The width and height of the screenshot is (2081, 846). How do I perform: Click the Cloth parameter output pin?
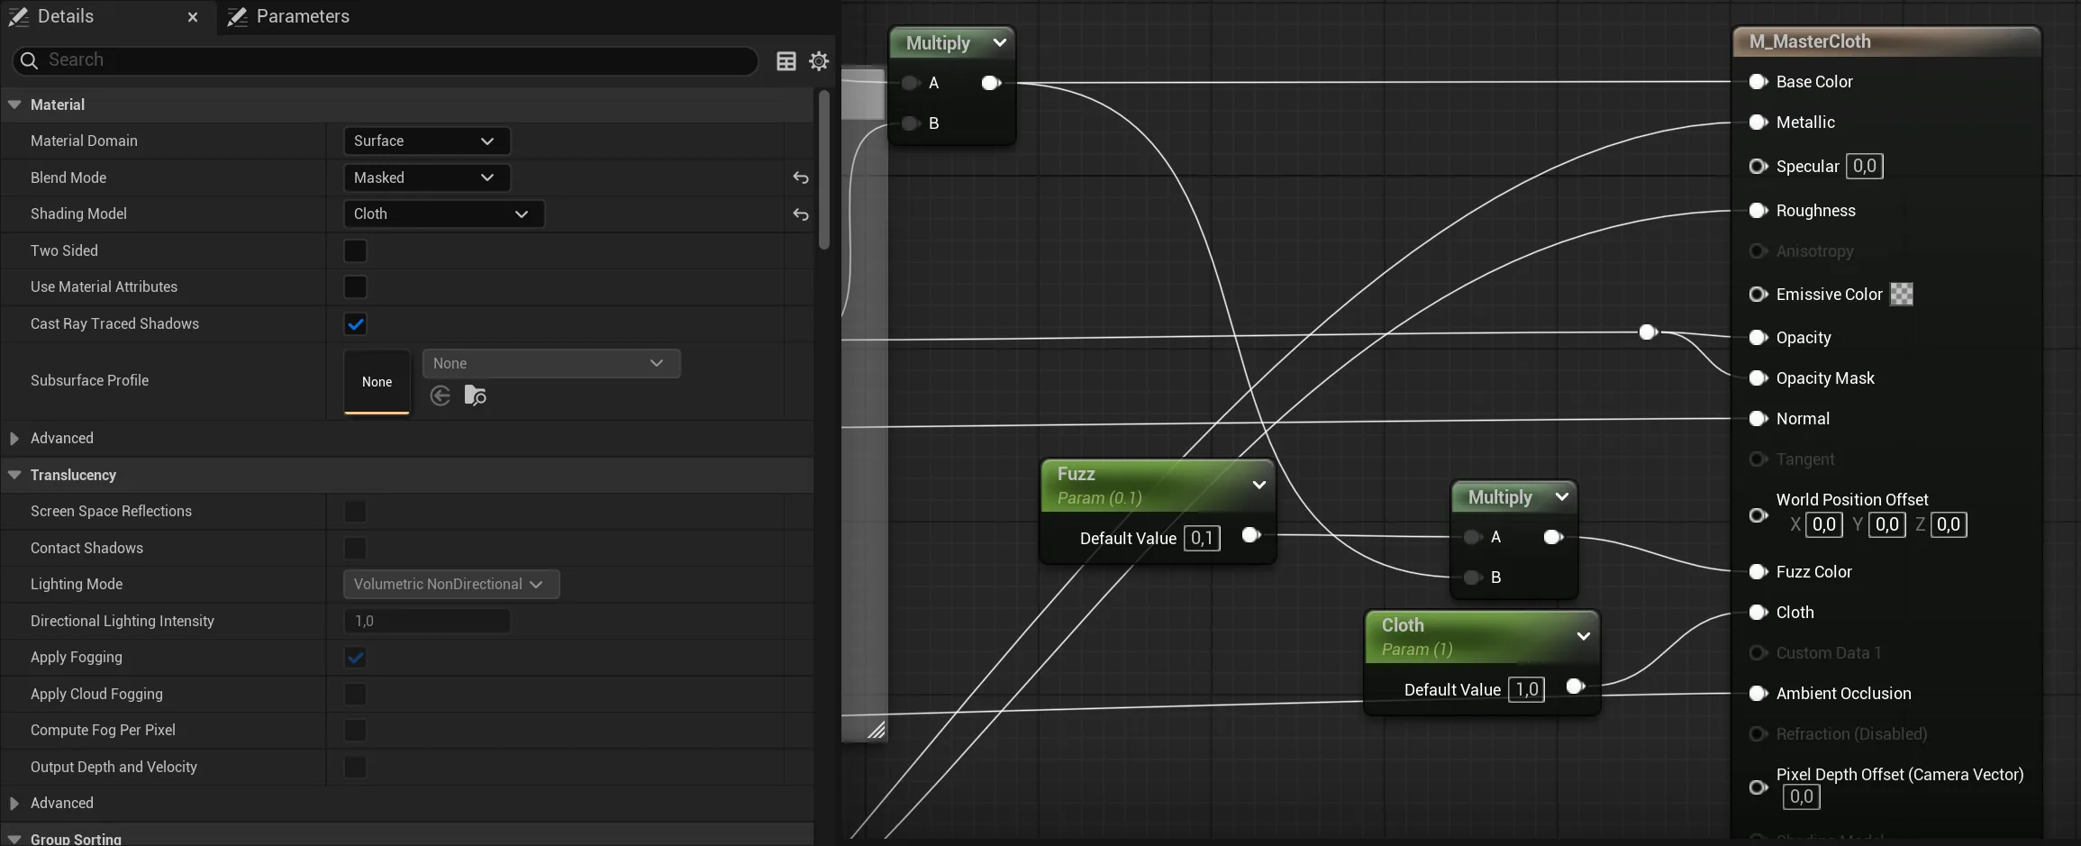point(1575,687)
